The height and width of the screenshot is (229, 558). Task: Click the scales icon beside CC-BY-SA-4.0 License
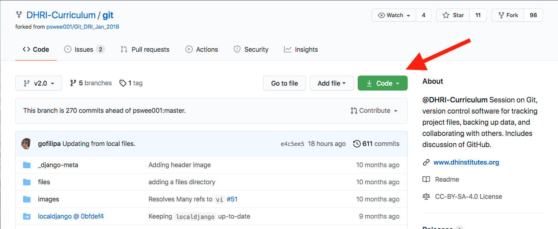tap(426, 197)
